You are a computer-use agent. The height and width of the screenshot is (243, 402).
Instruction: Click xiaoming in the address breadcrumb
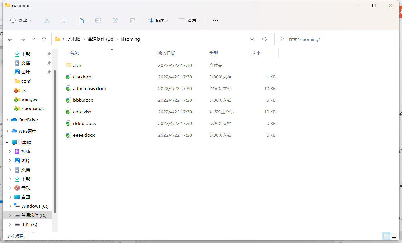130,39
